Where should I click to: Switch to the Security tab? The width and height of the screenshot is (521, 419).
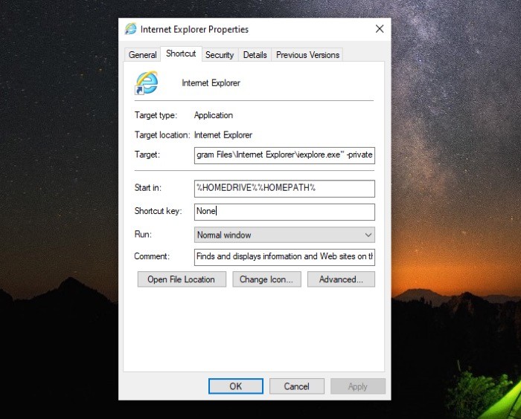220,55
